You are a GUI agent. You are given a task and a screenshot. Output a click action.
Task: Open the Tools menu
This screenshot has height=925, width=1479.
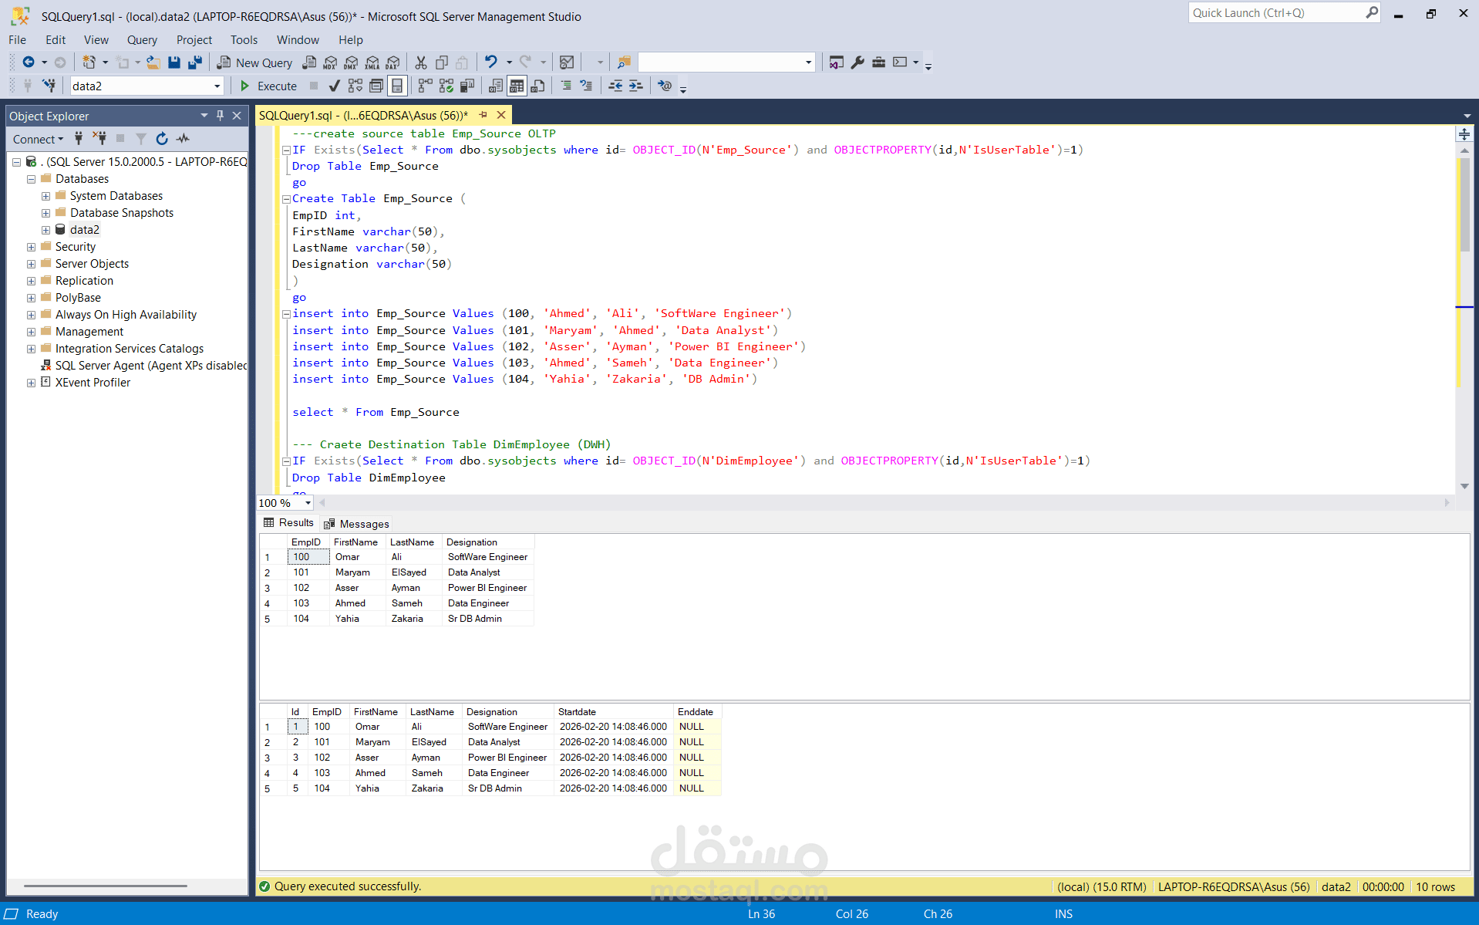[x=244, y=40]
